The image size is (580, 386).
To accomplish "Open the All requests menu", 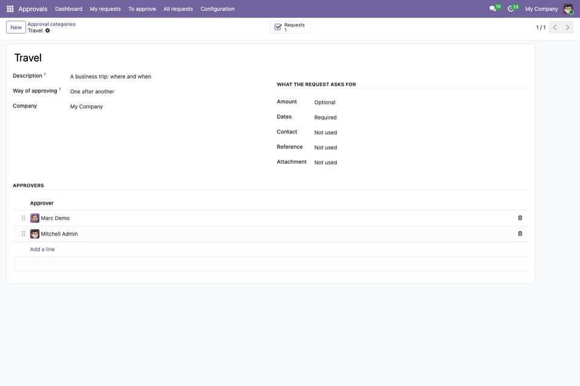I will [178, 9].
